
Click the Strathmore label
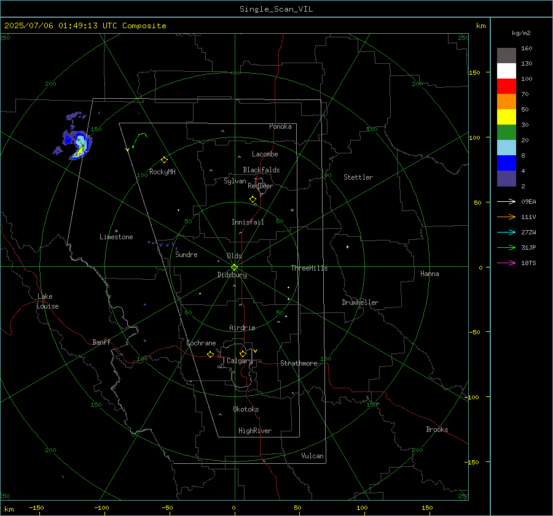tap(299, 363)
